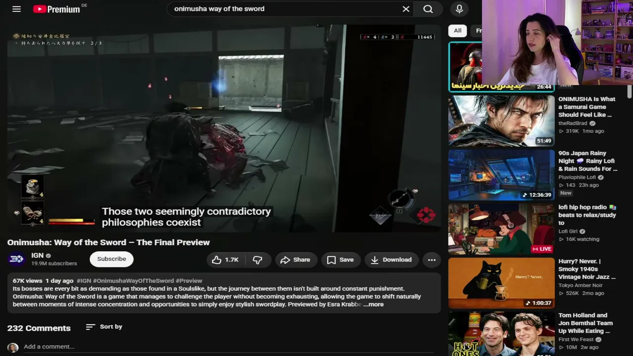Click the video title text
Image resolution: width=633 pixels, height=356 pixels.
point(108,242)
